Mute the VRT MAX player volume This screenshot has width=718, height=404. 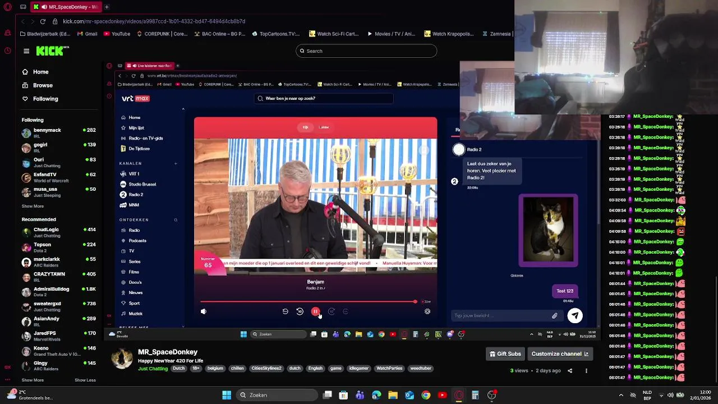[x=204, y=311]
